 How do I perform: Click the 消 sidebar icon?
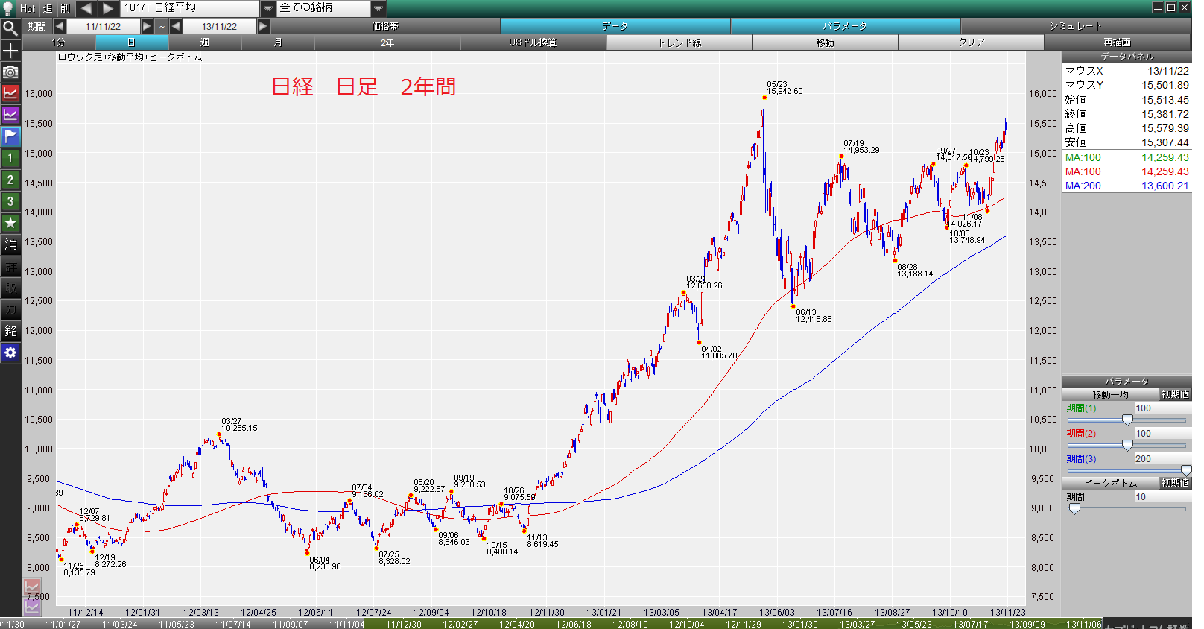click(10, 244)
